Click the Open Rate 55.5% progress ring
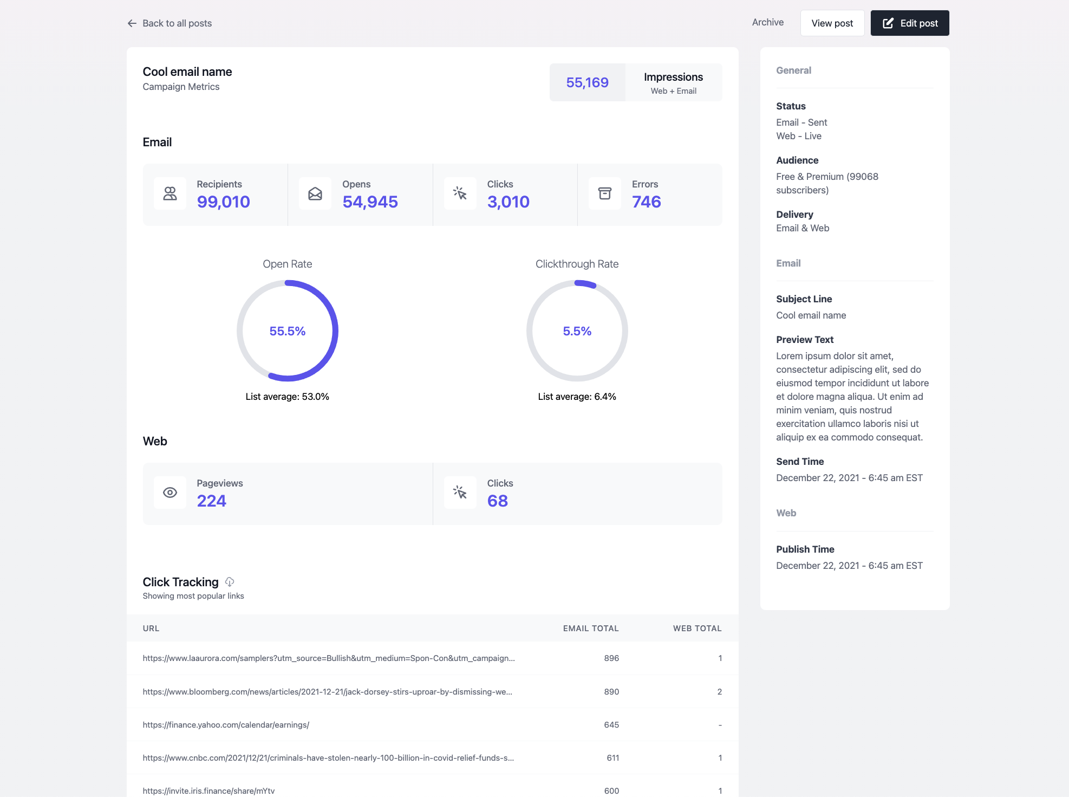The width and height of the screenshot is (1069, 797). pos(288,331)
